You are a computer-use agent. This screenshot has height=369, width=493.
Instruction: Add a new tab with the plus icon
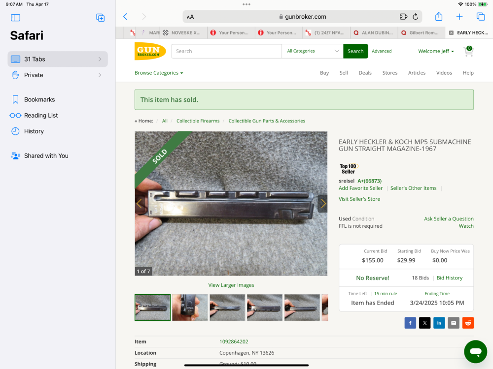tap(459, 17)
